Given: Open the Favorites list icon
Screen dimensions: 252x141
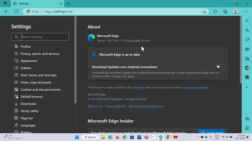Looking at the screenshot, I should (x=215, y=11).
